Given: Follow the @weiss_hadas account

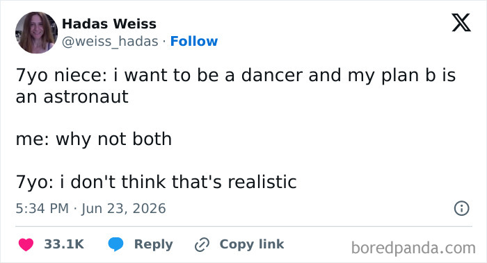Looking at the screenshot, I should click(x=194, y=41).
